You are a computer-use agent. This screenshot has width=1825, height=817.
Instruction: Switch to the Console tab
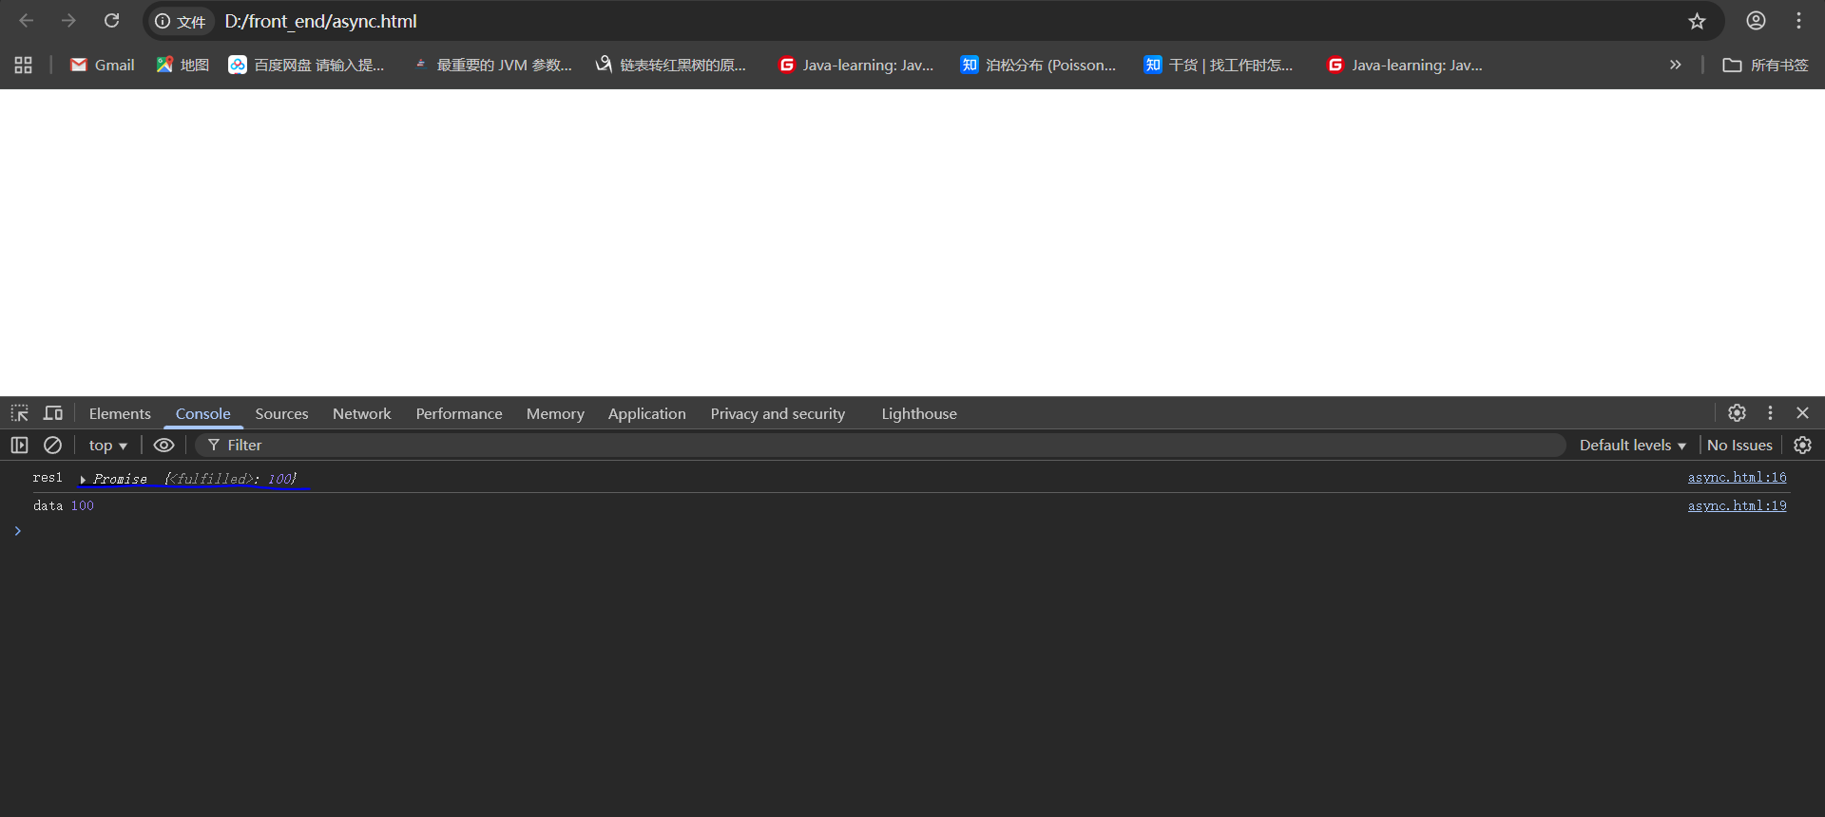pyautogui.click(x=202, y=413)
